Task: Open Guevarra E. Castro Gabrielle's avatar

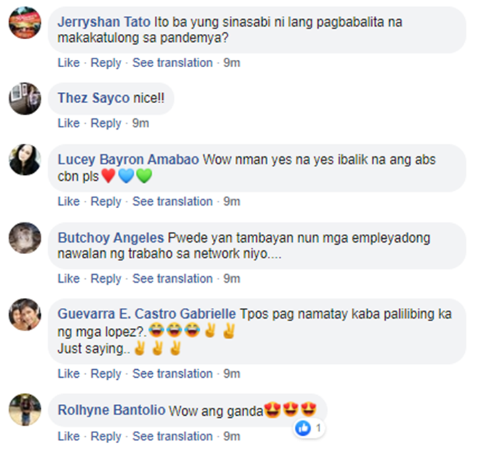Action: [x=25, y=314]
